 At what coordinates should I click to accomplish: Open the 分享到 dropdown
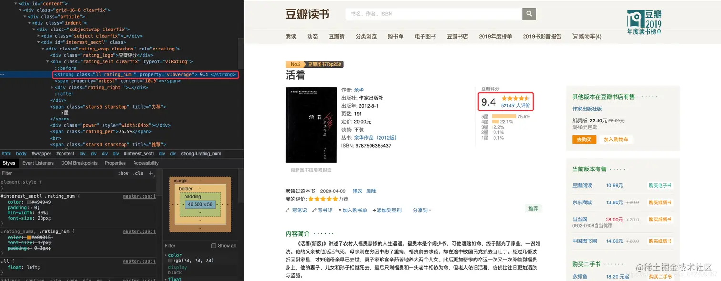click(x=422, y=210)
